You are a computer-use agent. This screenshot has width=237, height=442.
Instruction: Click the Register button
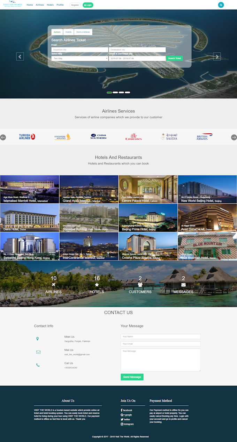[75, 5]
